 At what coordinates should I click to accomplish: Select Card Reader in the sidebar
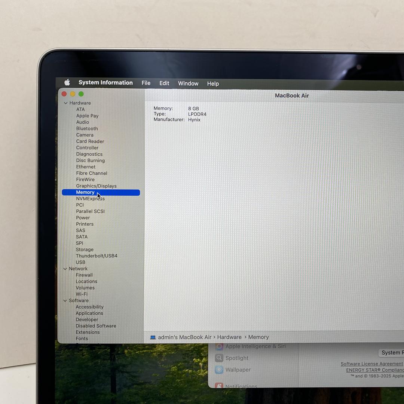pyautogui.click(x=90, y=141)
